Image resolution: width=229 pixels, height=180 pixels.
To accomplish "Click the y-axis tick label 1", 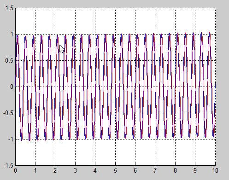I will point(12,34).
